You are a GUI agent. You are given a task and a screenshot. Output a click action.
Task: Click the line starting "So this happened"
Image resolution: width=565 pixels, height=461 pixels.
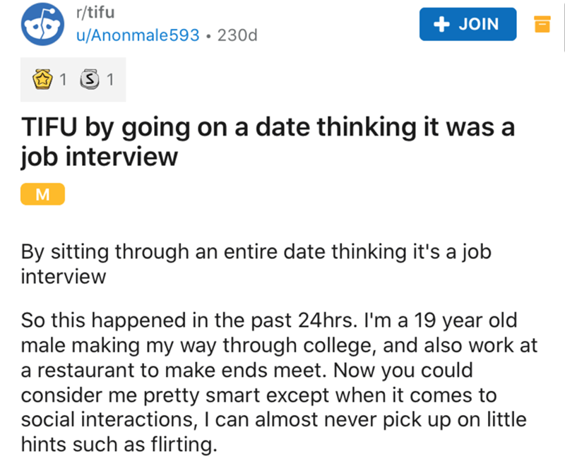tap(270, 319)
